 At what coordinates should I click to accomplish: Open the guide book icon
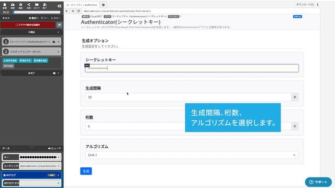tap(37, 6)
